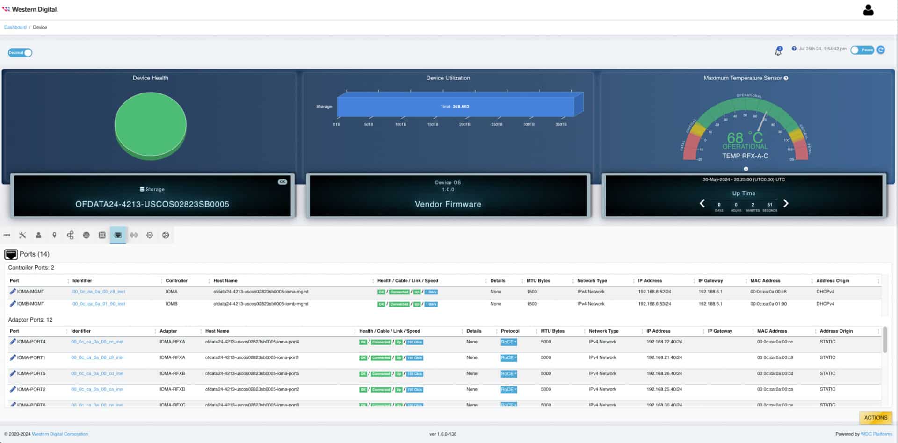Viewport: 898px width, 443px height.
Task: Select IP address 192.168.6.52/24
Action: point(654,292)
